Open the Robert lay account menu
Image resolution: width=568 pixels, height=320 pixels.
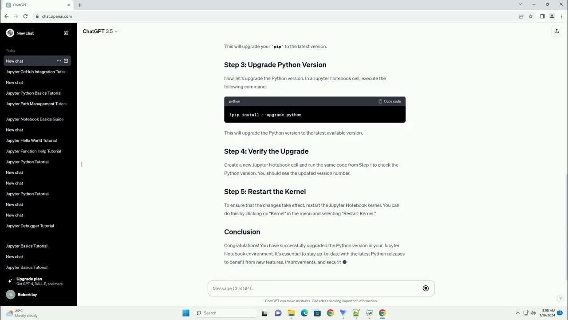(37, 295)
